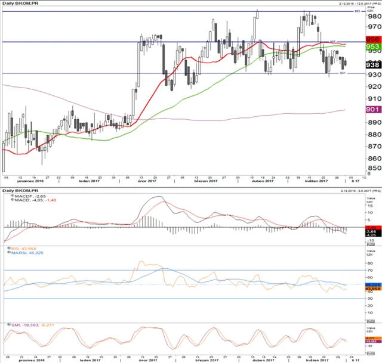Image resolution: width=382 pixels, height=363 pixels.
Task: Select březen 2017 on the bottom time axis
Action: 204,360
